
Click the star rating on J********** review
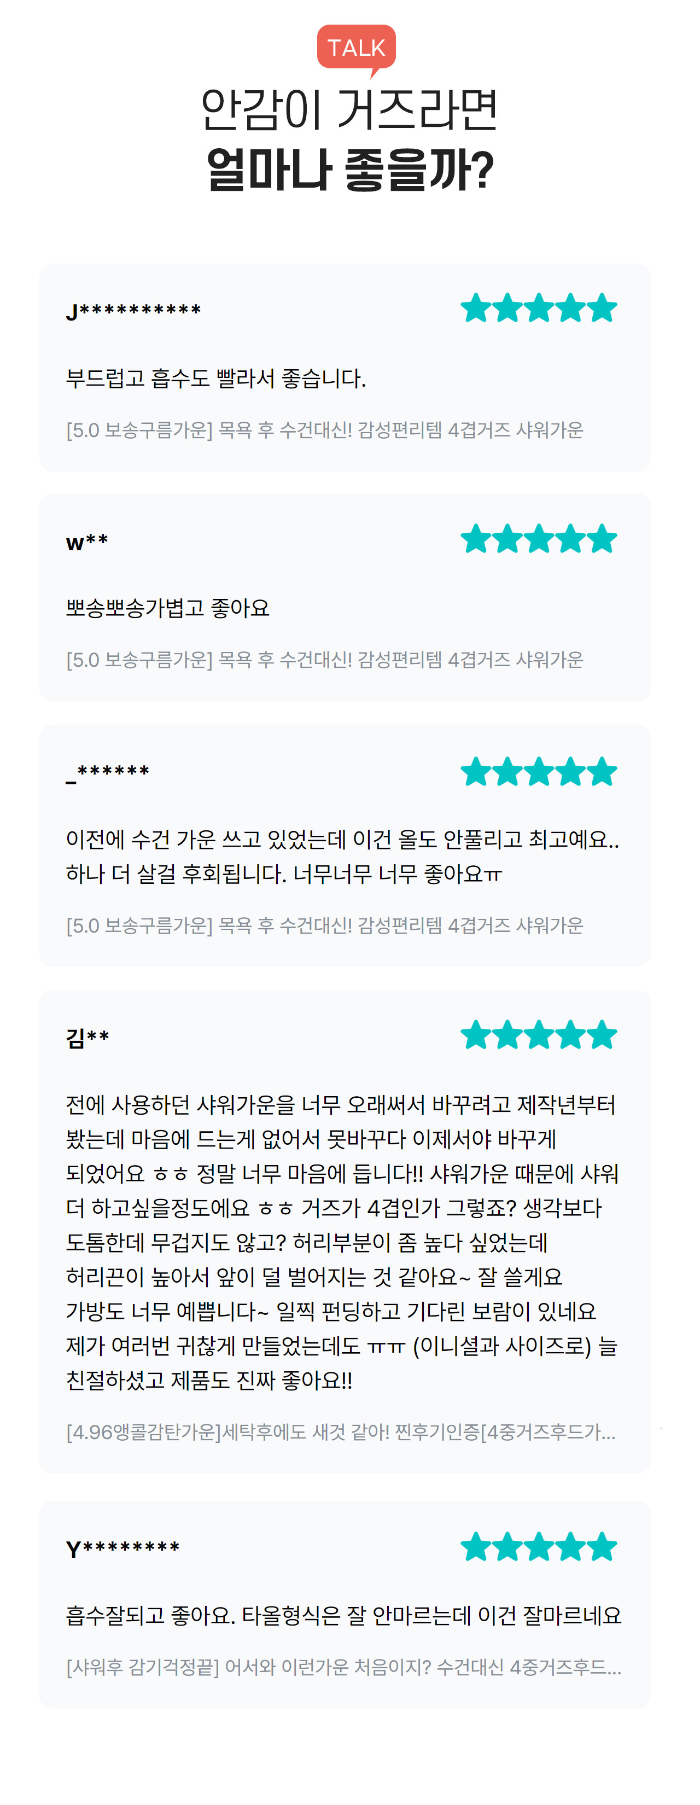click(538, 308)
